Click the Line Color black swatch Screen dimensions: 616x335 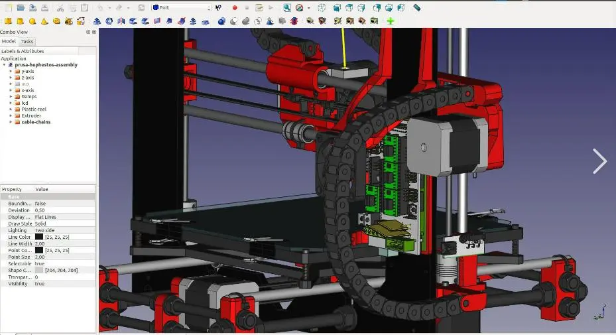click(x=39, y=237)
